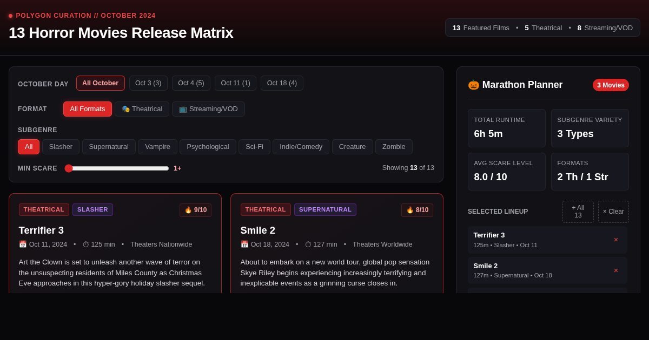Click the 5 Theatrical header stat

[x=543, y=28]
